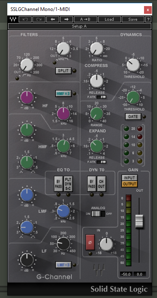
Task: Click the red phase invert button
Action: click(x=90, y=242)
